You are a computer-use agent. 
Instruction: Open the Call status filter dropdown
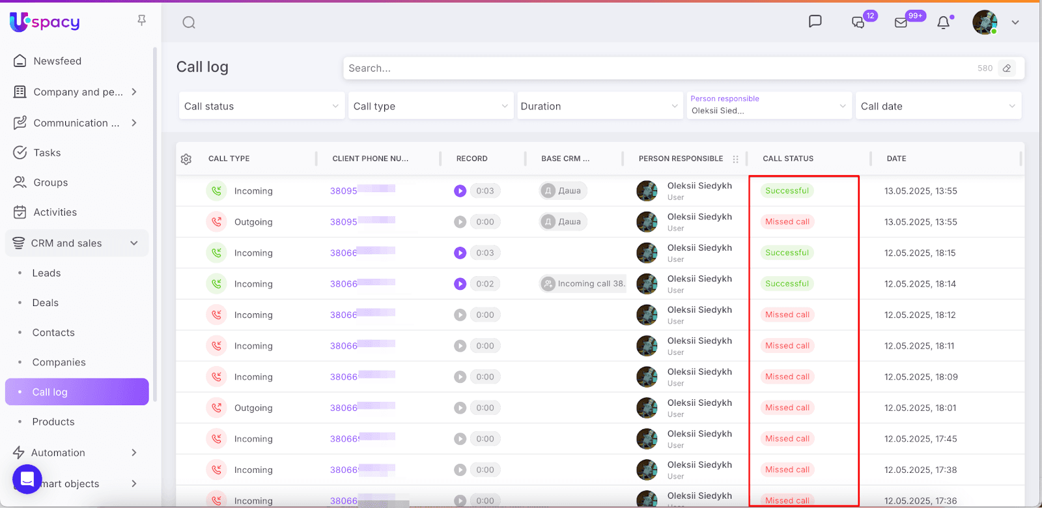pyautogui.click(x=261, y=106)
